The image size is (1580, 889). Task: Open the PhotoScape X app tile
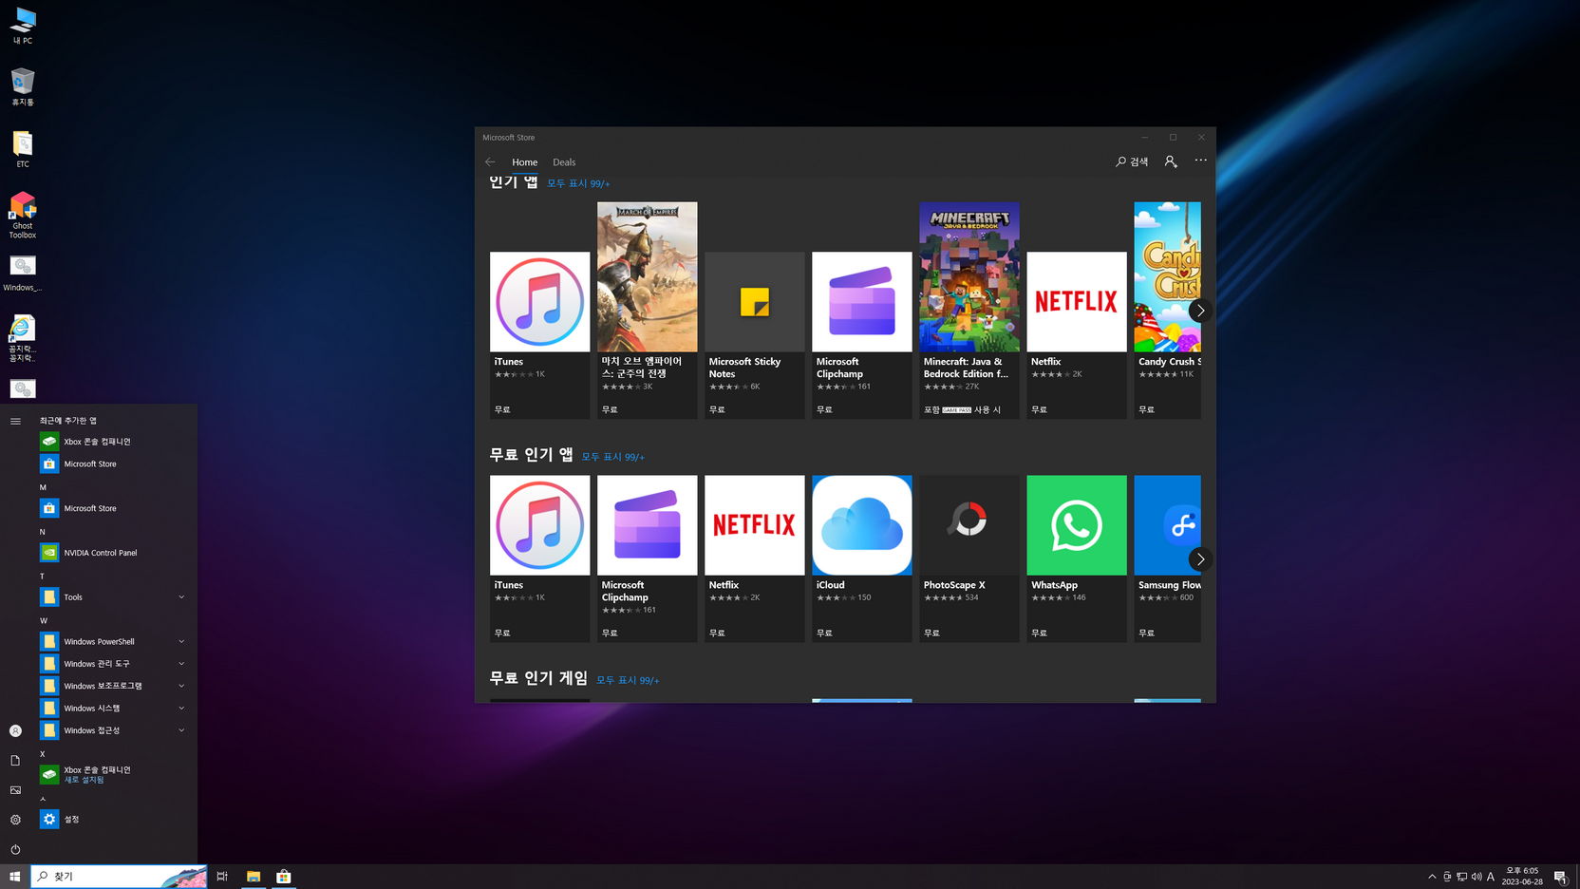[969, 558]
